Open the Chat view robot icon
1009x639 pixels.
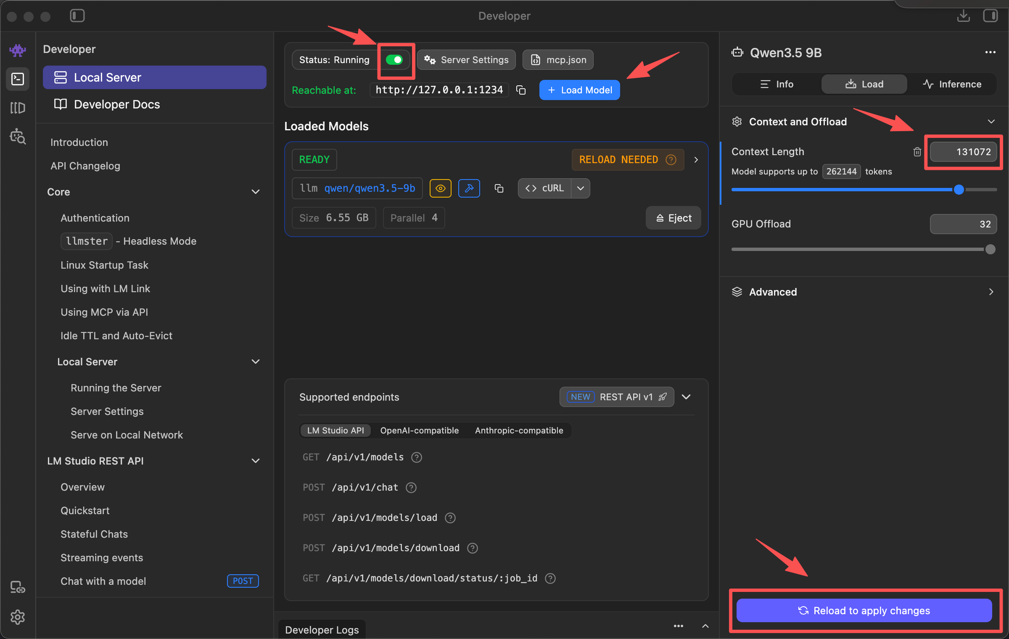[18, 50]
